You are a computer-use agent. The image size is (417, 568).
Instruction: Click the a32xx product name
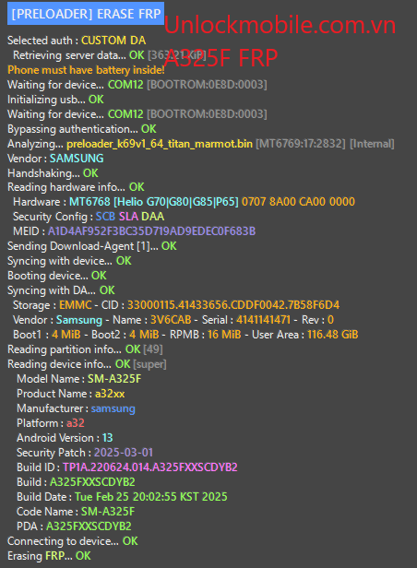110,394
